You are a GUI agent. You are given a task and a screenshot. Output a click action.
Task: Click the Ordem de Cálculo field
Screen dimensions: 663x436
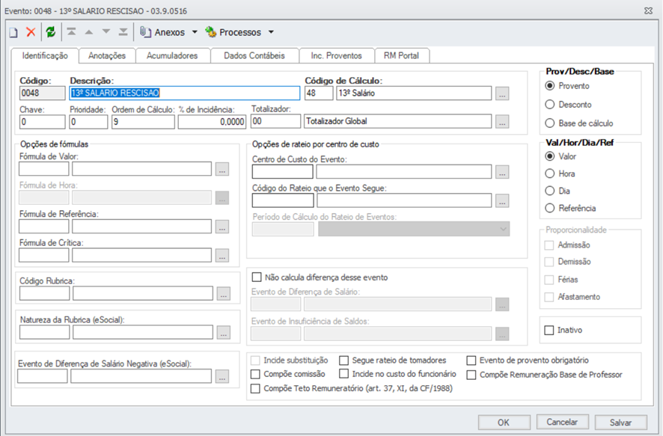143,122
